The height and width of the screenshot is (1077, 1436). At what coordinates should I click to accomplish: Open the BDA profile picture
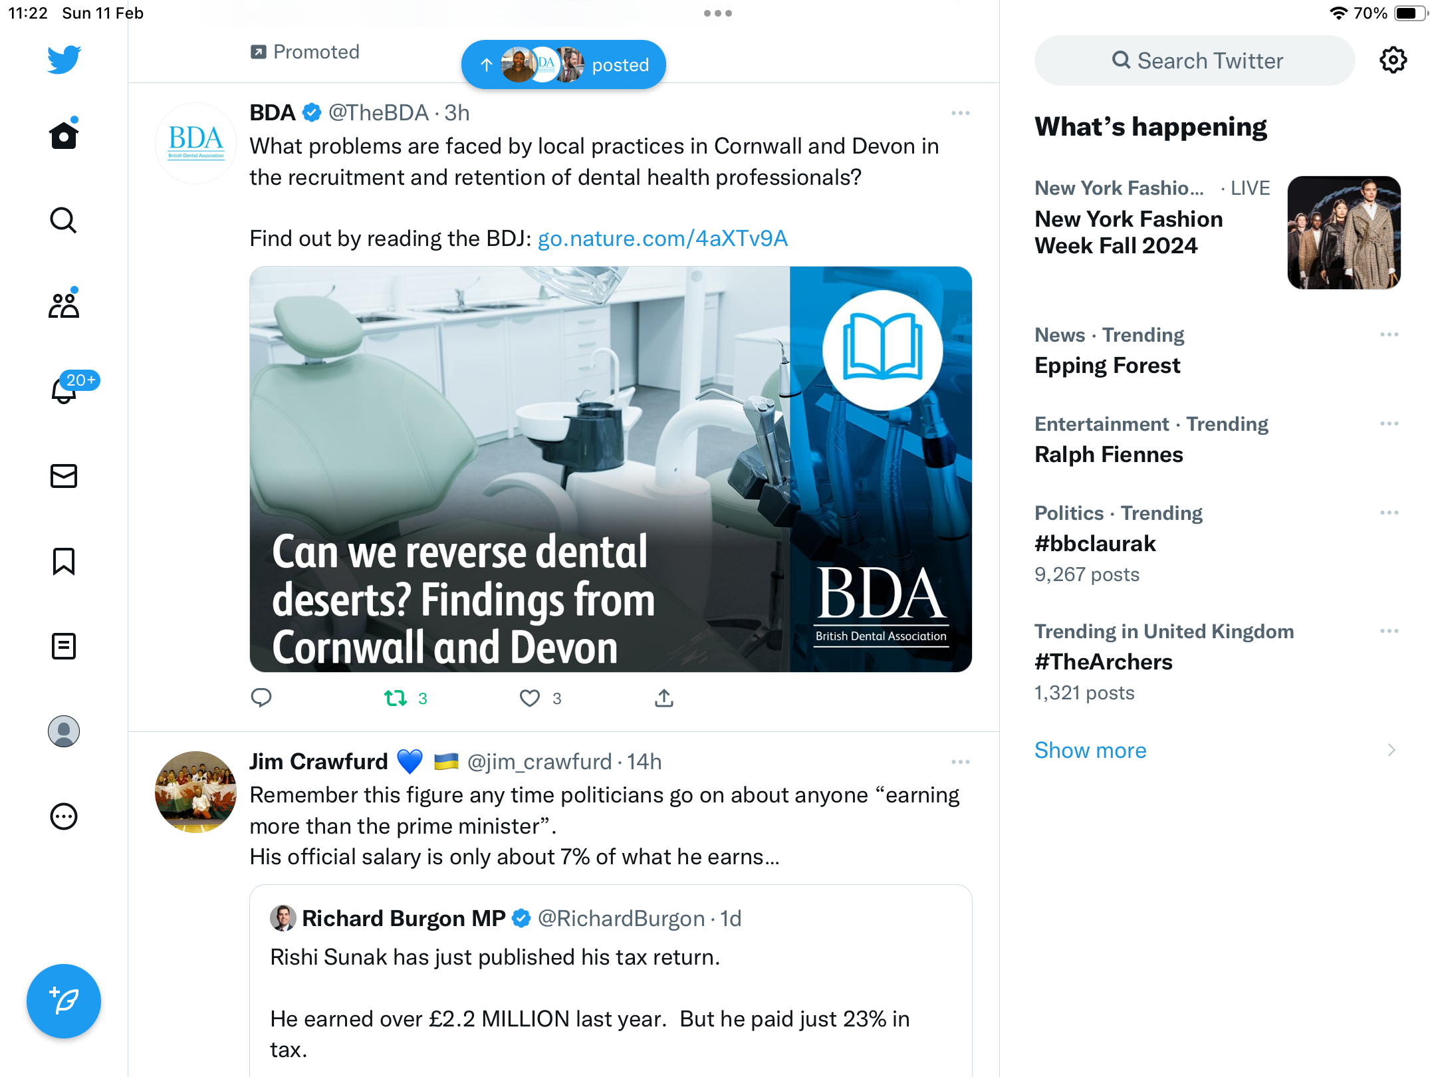[x=195, y=143]
